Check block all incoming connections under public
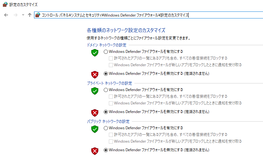 click(x=111, y=135)
